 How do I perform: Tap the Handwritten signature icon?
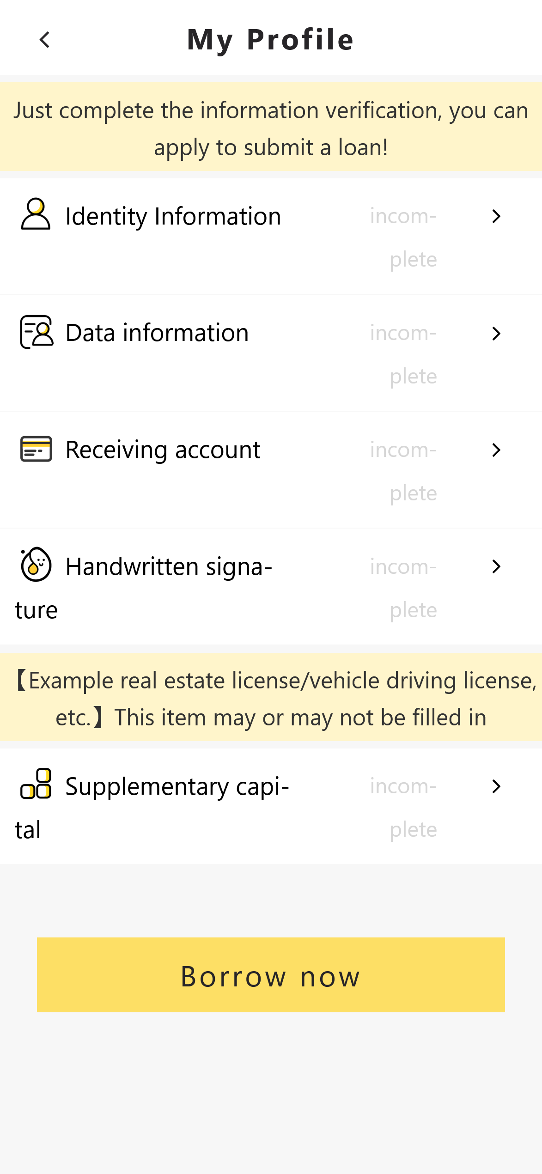click(x=36, y=565)
